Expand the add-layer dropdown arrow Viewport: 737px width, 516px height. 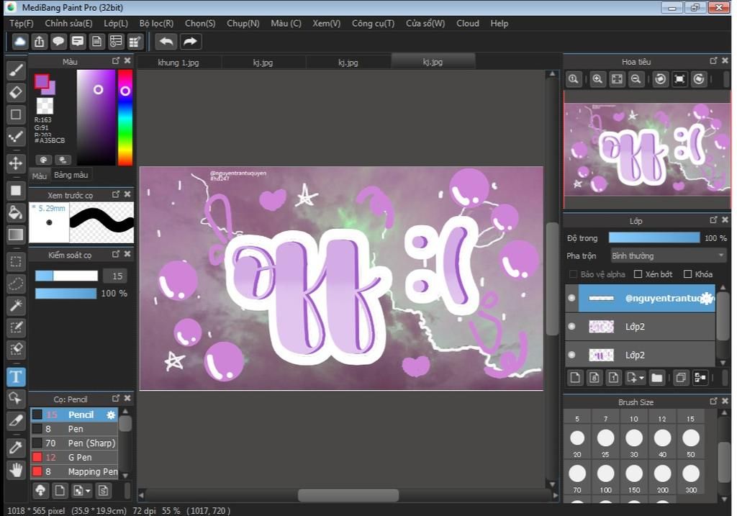pos(641,379)
